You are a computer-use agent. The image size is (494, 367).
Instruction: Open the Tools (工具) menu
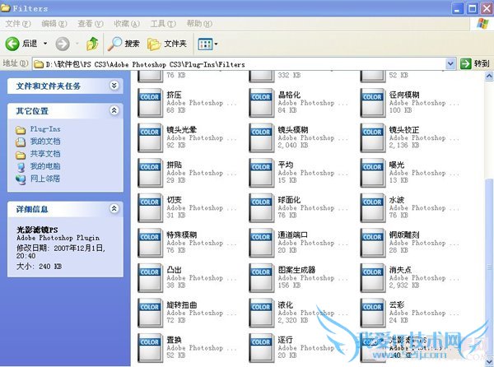point(163,24)
